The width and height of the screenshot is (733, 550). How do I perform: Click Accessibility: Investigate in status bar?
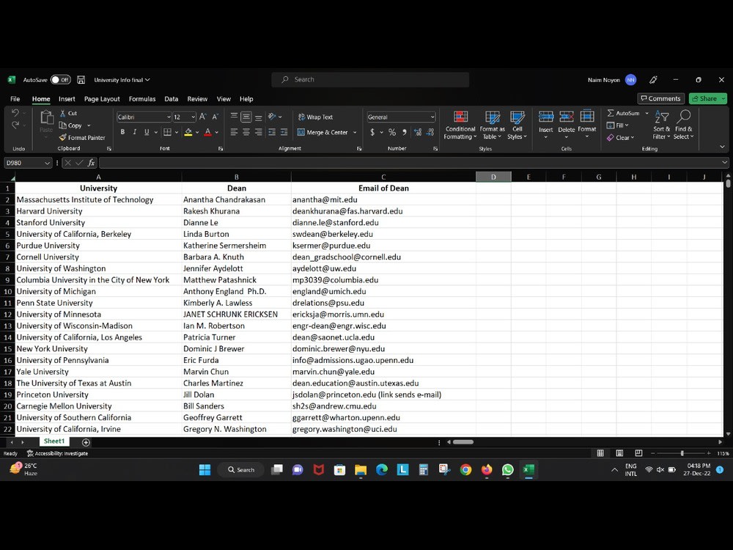click(57, 454)
